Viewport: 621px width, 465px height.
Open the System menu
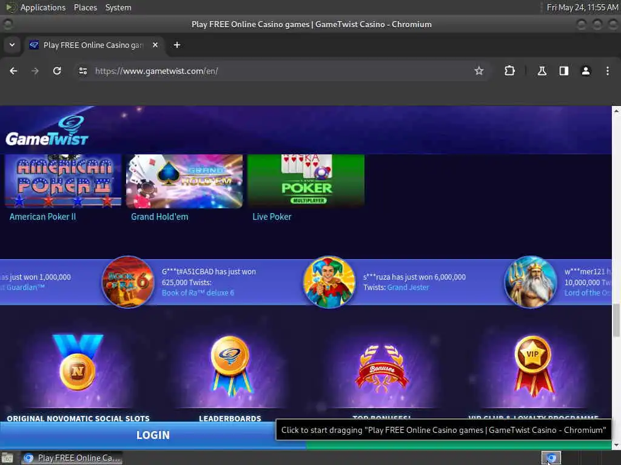click(118, 7)
